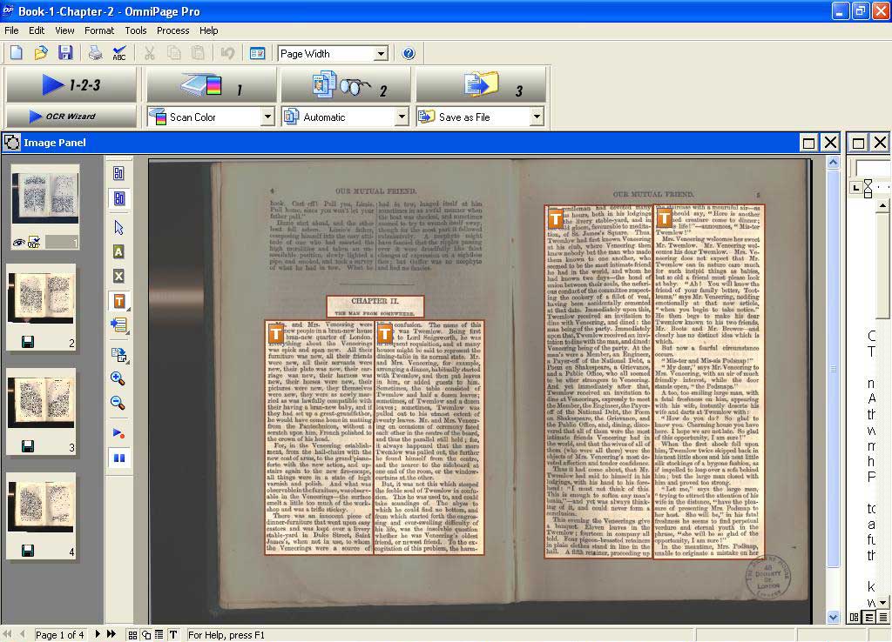
Task: Click the step 1 scanner Get Page button
Action: coord(212,85)
